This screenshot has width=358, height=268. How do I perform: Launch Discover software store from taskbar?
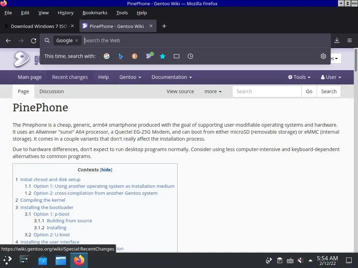pos(42,260)
